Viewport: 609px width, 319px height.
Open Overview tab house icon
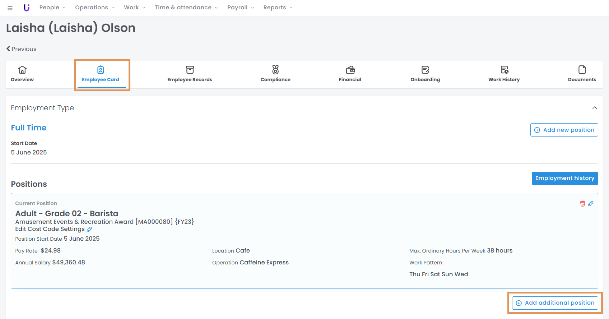point(22,70)
